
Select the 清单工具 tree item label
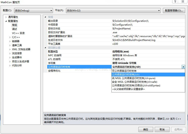[17, 45]
